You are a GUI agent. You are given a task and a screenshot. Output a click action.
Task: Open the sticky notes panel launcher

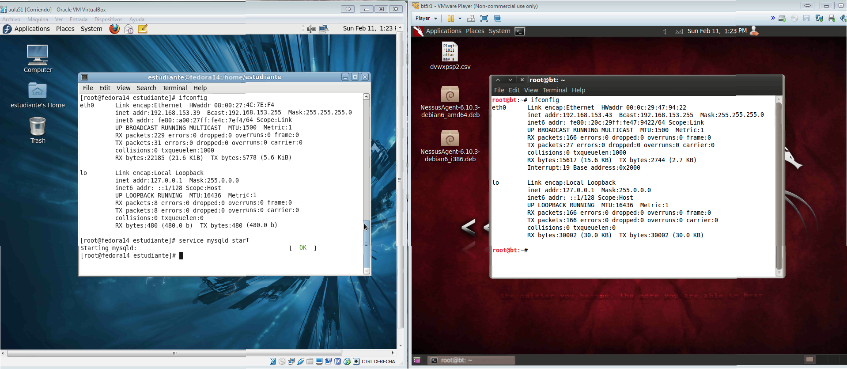tap(143, 29)
